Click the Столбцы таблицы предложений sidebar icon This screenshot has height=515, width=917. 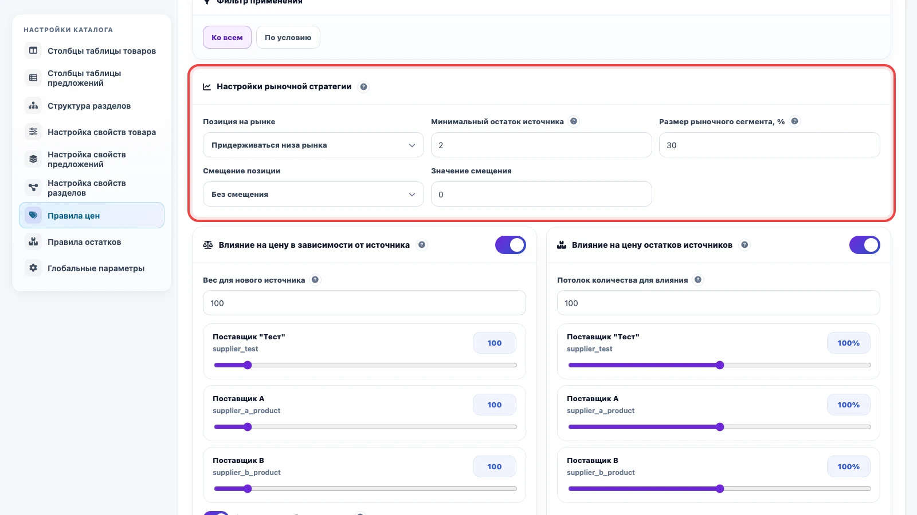tap(33, 78)
